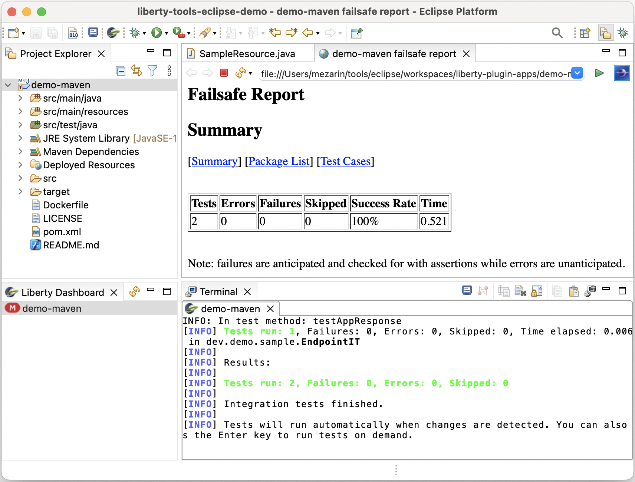The height and width of the screenshot is (482, 635).
Task: Select README.md in Project Explorer
Action: click(71, 245)
